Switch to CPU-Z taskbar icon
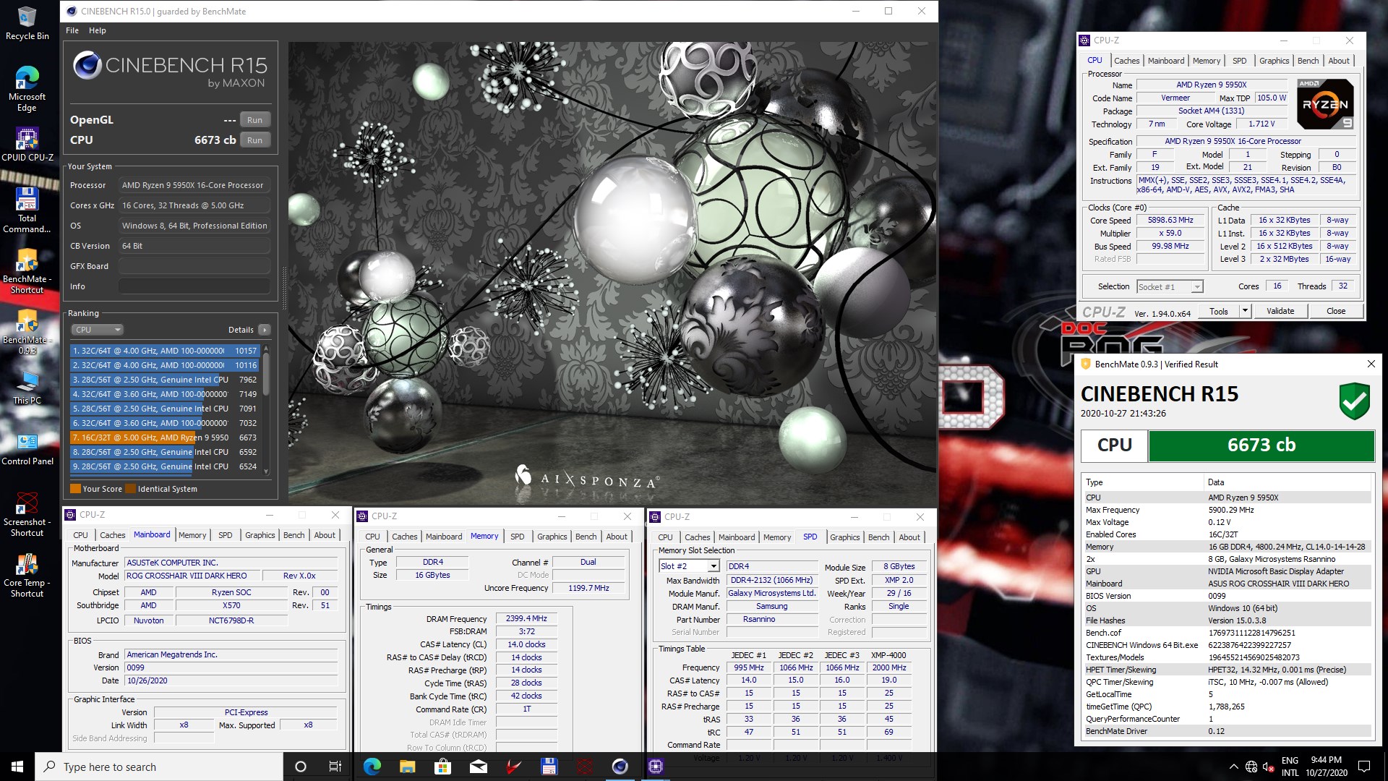The height and width of the screenshot is (781, 1388). tap(656, 767)
